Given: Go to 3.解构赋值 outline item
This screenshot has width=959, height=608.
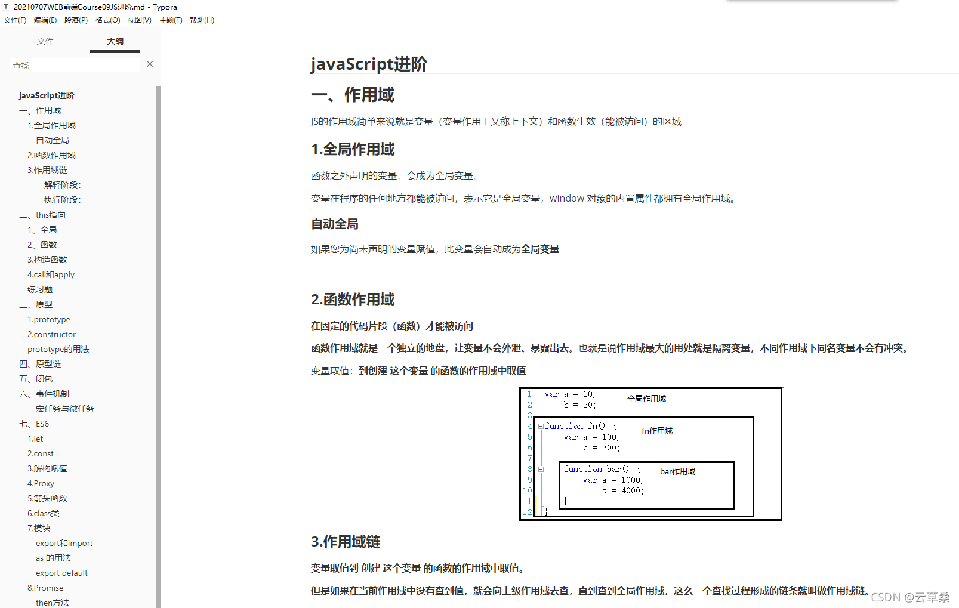Looking at the screenshot, I should (x=47, y=468).
